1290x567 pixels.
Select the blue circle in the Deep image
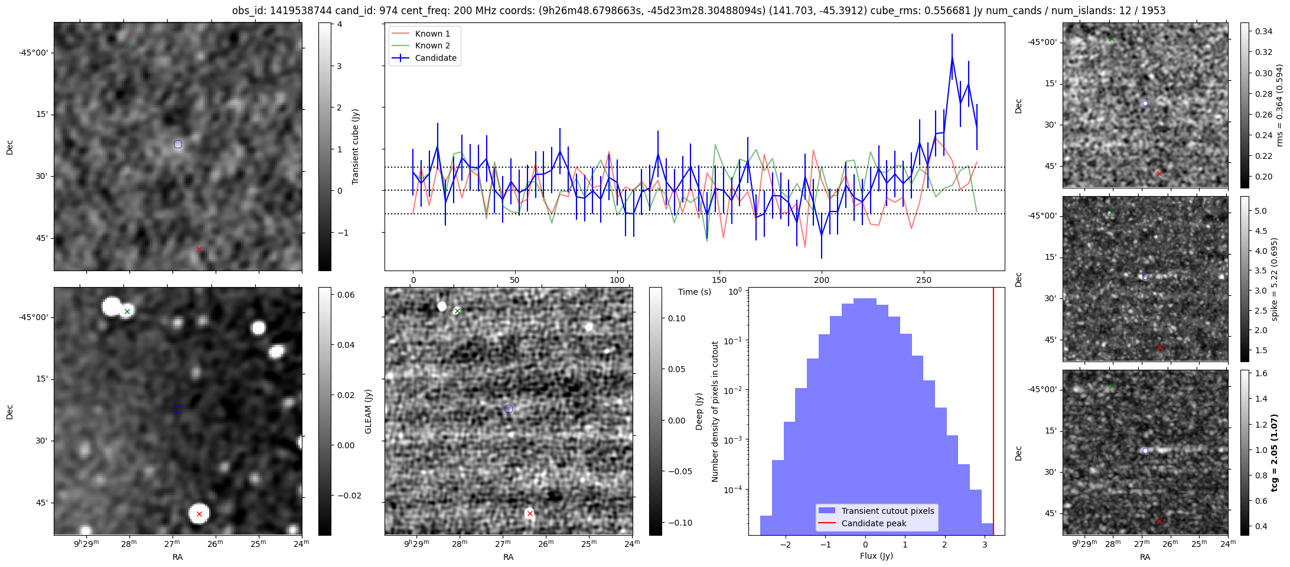click(509, 409)
